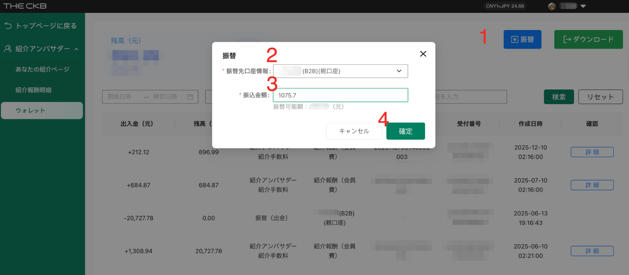
Task: Click the 検索 search button
Action: coord(559,97)
